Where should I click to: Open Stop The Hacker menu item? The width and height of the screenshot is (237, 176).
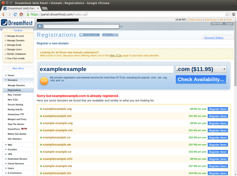(16, 124)
